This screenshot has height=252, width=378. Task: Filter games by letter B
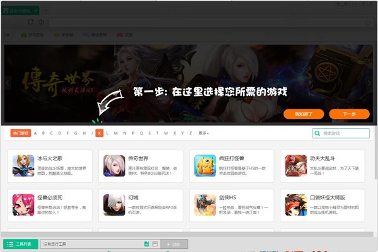point(43,133)
